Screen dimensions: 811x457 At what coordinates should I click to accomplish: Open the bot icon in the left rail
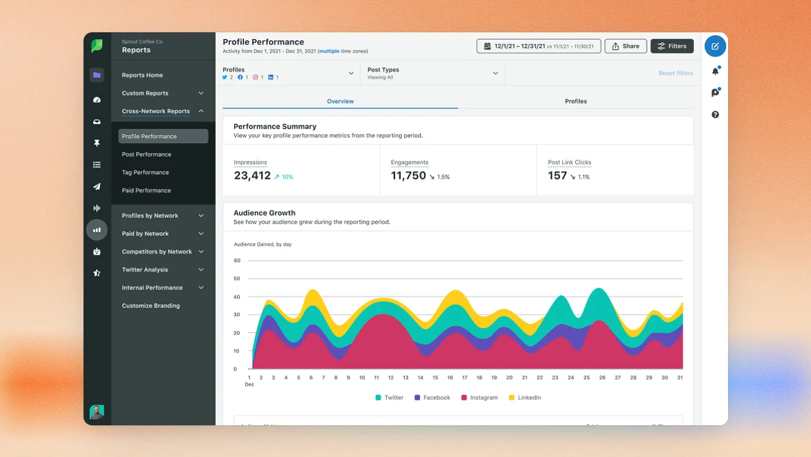(x=97, y=252)
